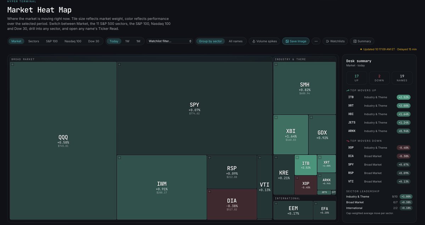Screen dimensions: 425x225
Task: Go to the Dow 30 tab
Action: (x=94, y=41)
